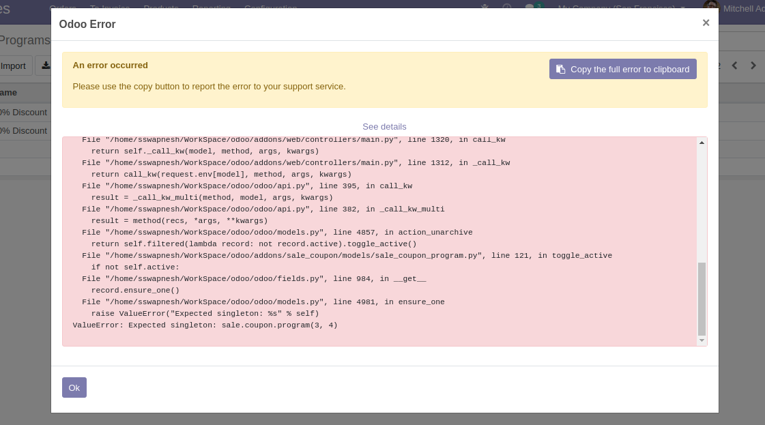Screen dimensions: 765x425
Task: Click the fields.py 'line 984, in __get__' line
Action: [254, 278]
